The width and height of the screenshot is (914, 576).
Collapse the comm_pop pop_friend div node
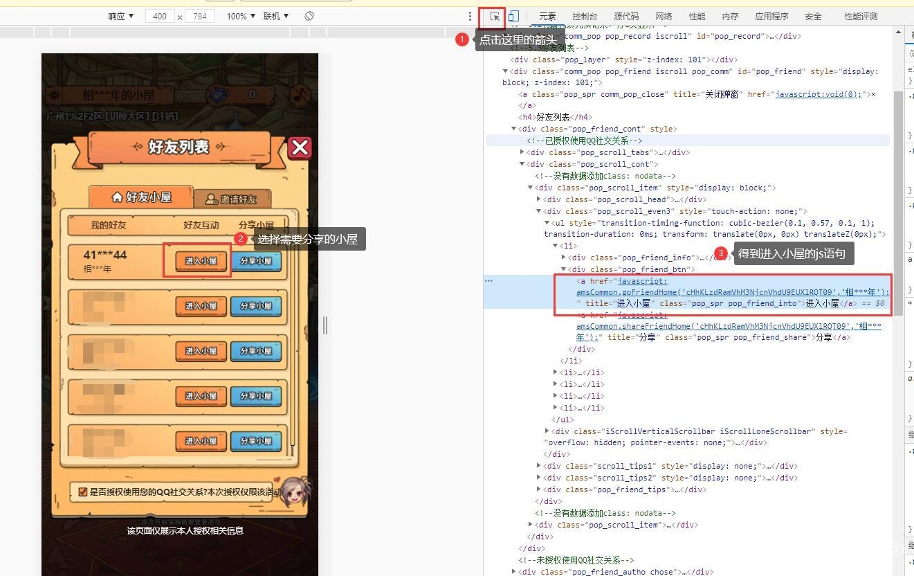point(505,71)
